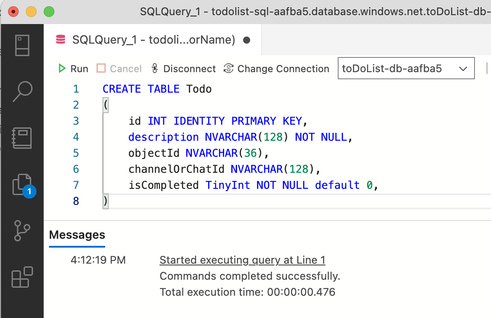The height and width of the screenshot is (318, 491).
Task: Open the Connections server icon in activity bar
Action: (22, 45)
